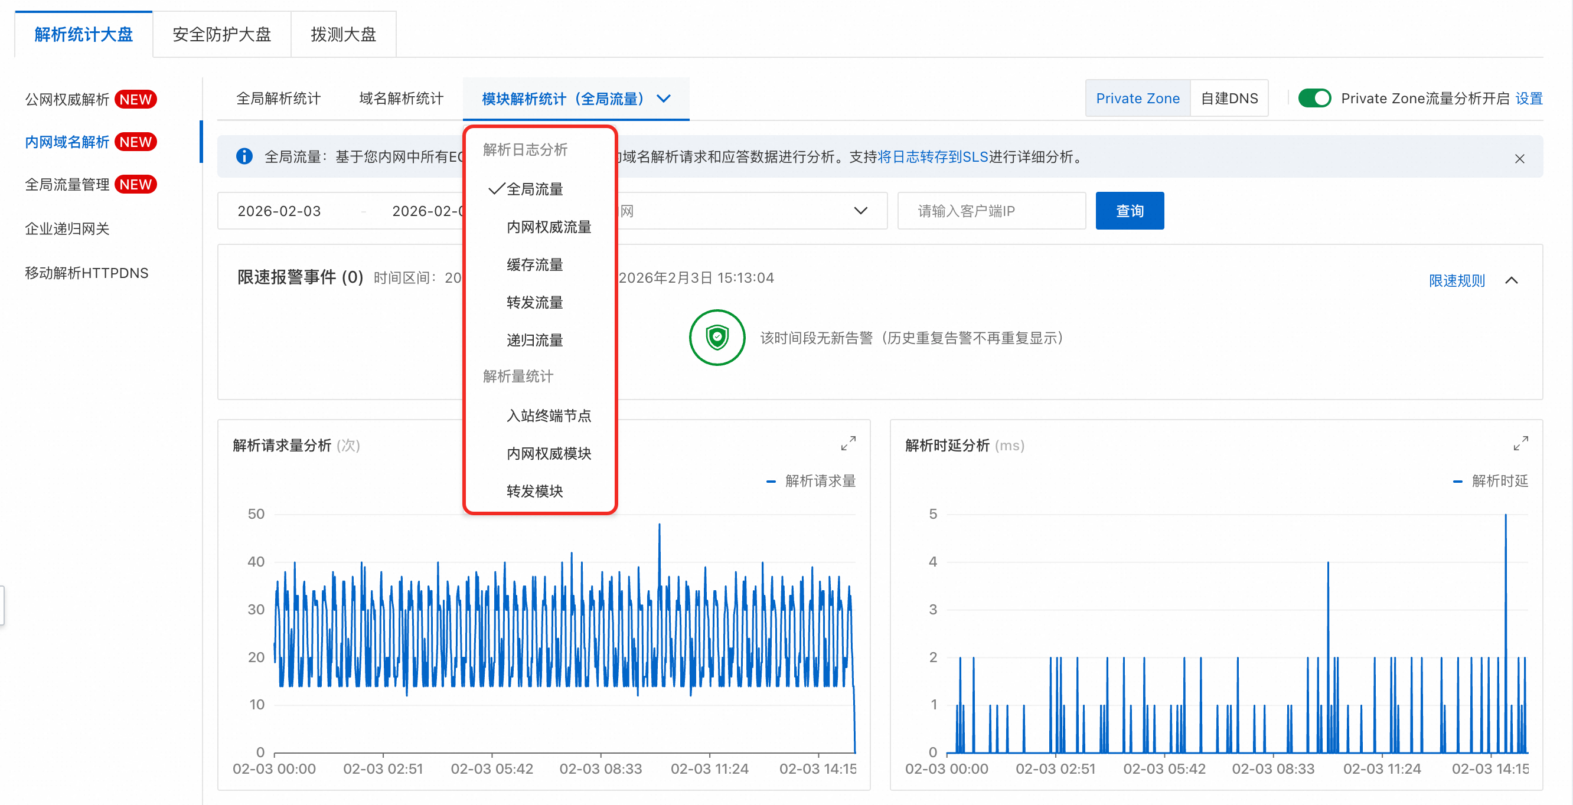Image resolution: width=1573 pixels, height=805 pixels.
Task: Close the 全局流量 info banner
Action: [1519, 159]
